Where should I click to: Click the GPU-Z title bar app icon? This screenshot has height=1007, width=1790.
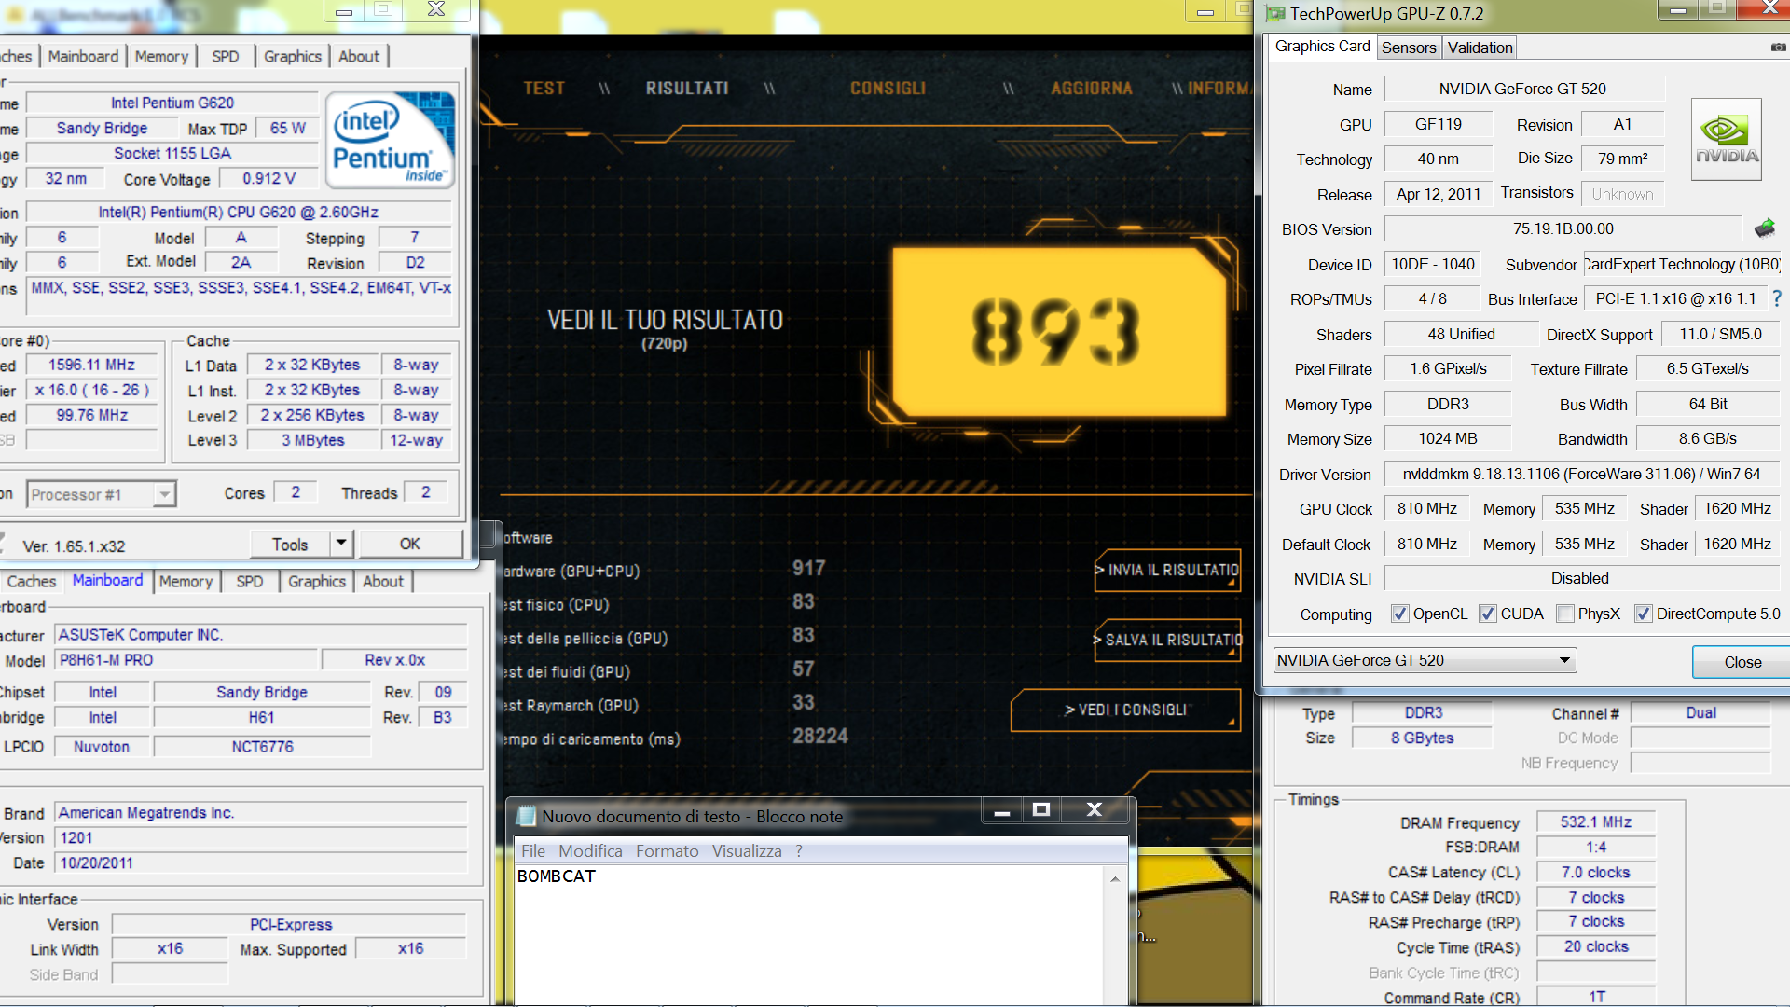[1275, 13]
